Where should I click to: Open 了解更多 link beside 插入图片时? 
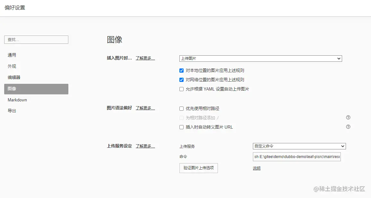pos(145,58)
